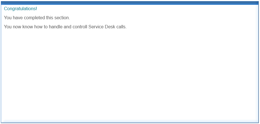Click the exclamation mark after Congratulations
This screenshot has height=124, width=260.
36,8
